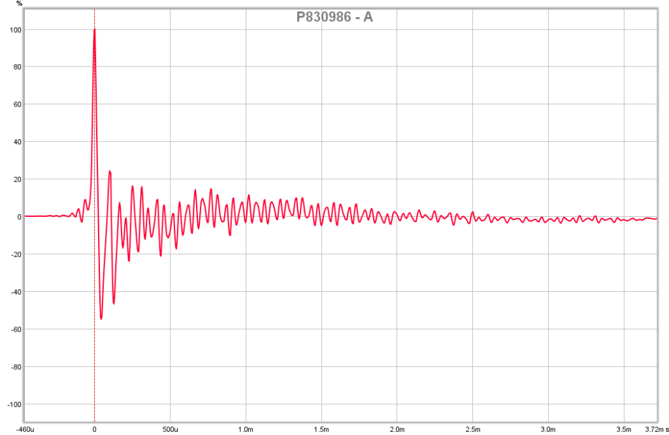Click the y-axis label 80
The image size is (669, 435).
point(18,67)
